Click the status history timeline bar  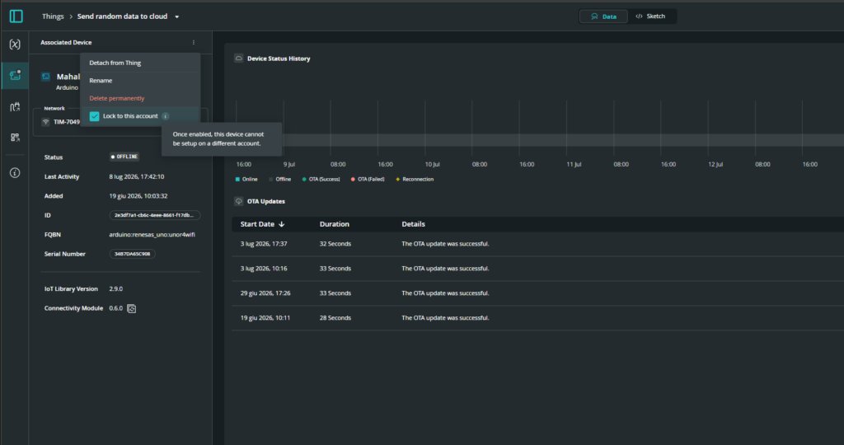[x=540, y=140]
